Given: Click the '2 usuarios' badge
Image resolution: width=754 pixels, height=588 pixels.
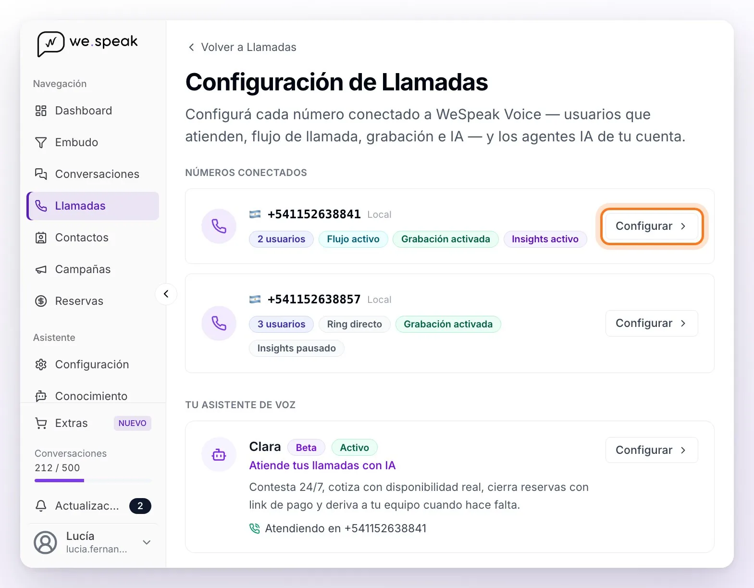Looking at the screenshot, I should pos(281,239).
